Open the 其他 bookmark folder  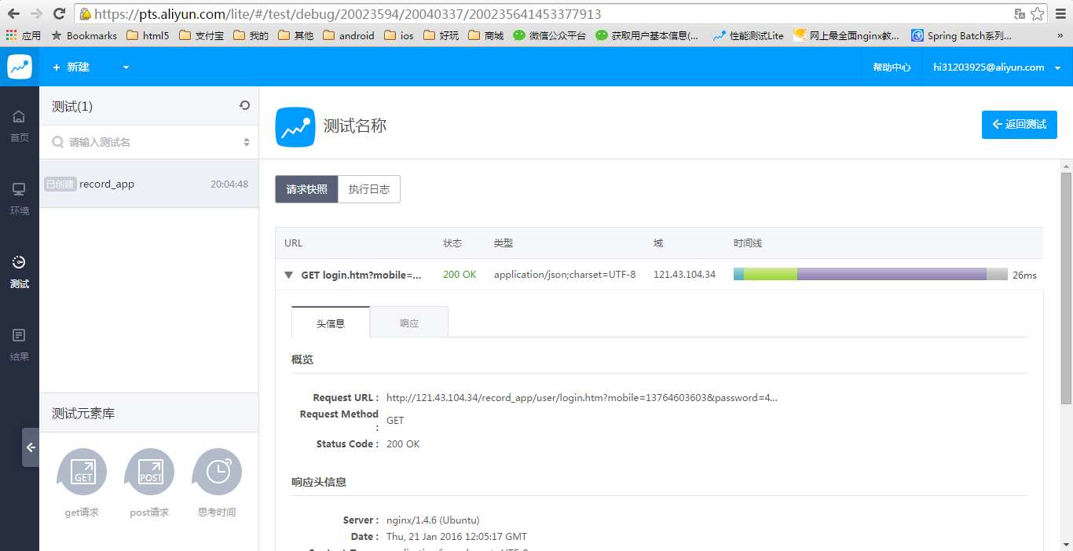[295, 35]
